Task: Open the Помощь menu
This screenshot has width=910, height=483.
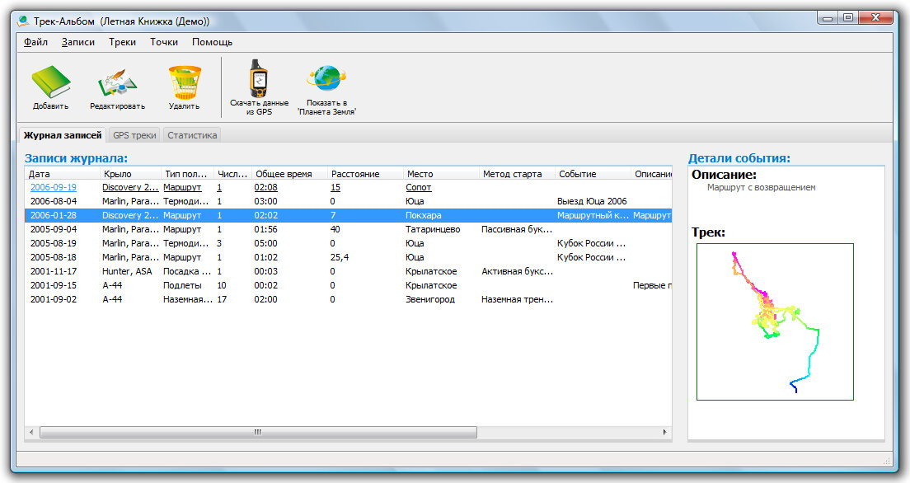Action: pyautogui.click(x=212, y=42)
